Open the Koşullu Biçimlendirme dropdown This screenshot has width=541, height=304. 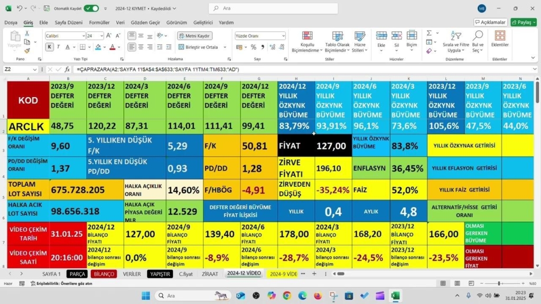click(x=307, y=42)
